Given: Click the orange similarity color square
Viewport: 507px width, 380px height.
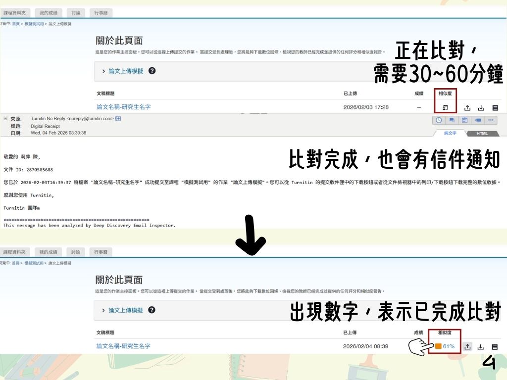Looking at the screenshot, I should point(438,346).
